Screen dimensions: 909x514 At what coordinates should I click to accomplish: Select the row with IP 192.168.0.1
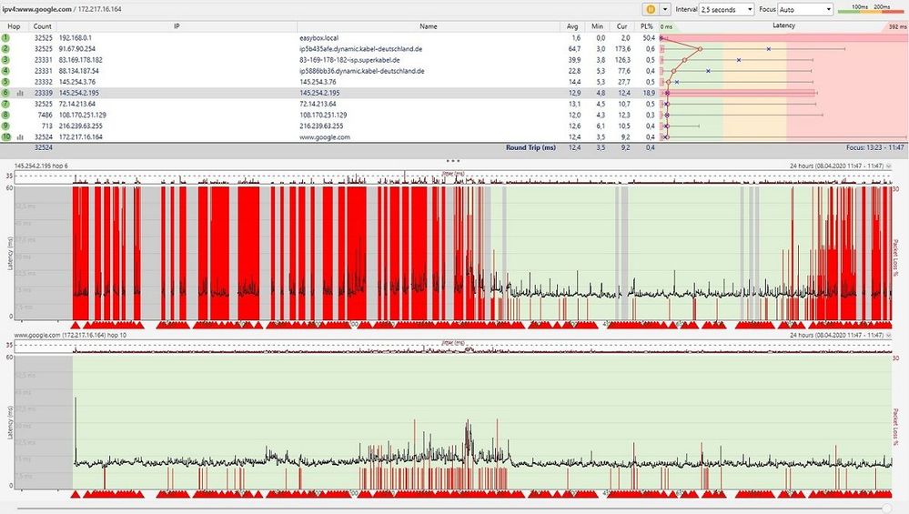[x=329, y=37]
